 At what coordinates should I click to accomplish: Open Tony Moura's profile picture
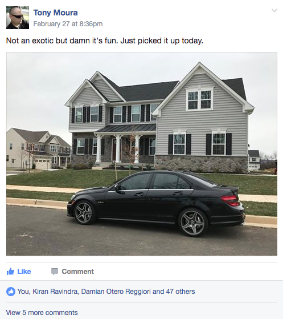click(x=18, y=18)
